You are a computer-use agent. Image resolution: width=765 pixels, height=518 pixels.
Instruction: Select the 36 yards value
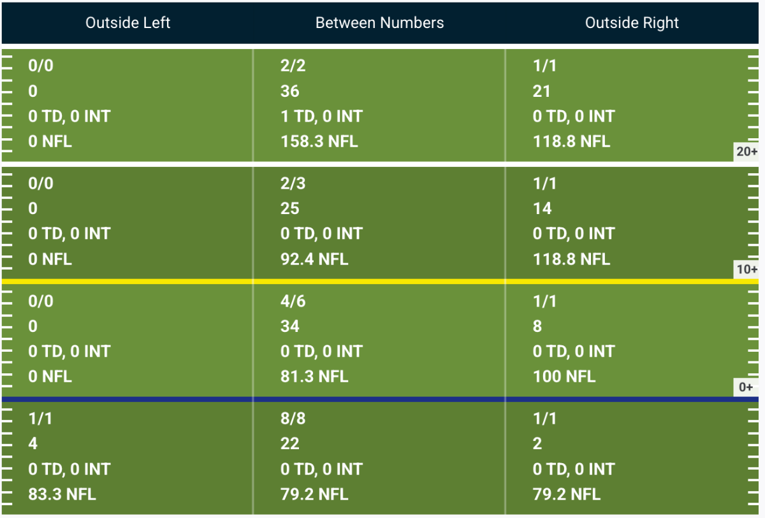(x=289, y=91)
